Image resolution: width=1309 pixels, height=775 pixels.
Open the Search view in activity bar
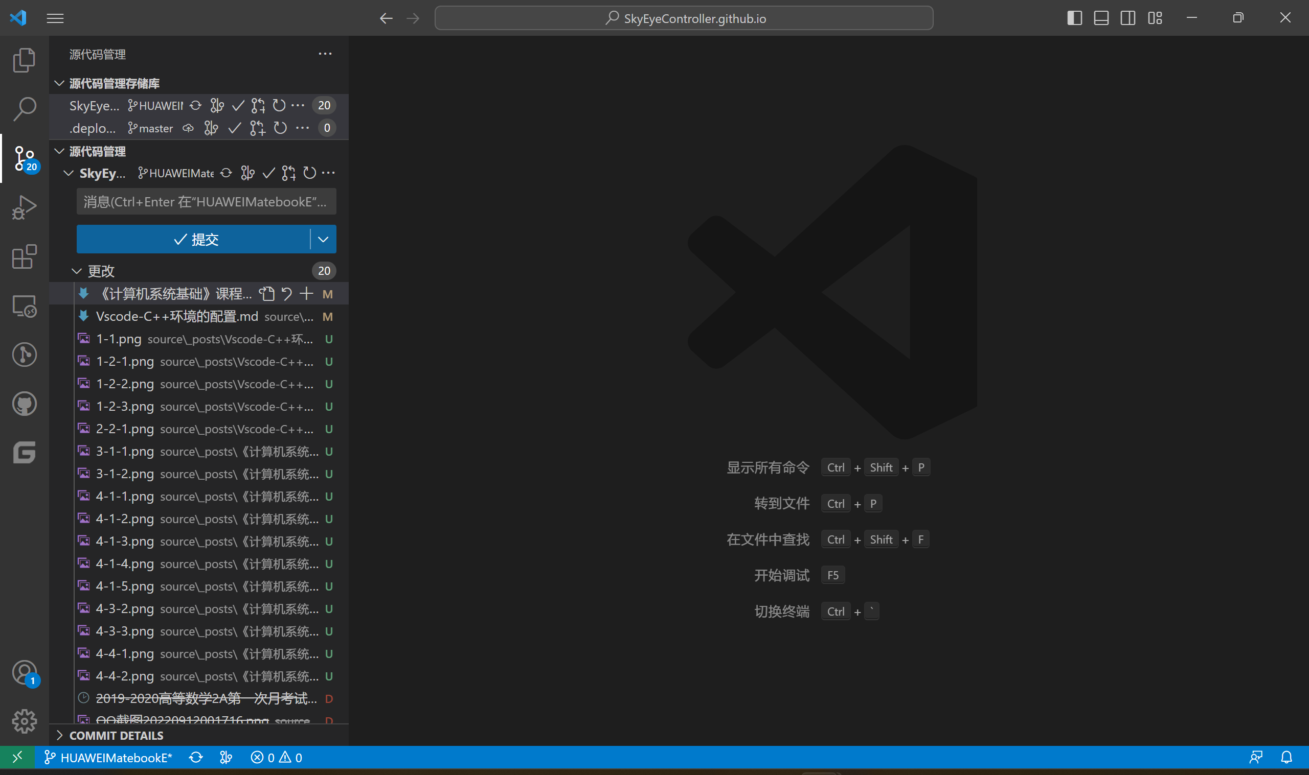24,109
